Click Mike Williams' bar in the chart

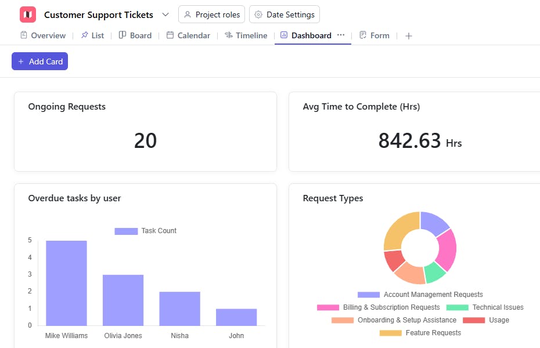(66, 284)
